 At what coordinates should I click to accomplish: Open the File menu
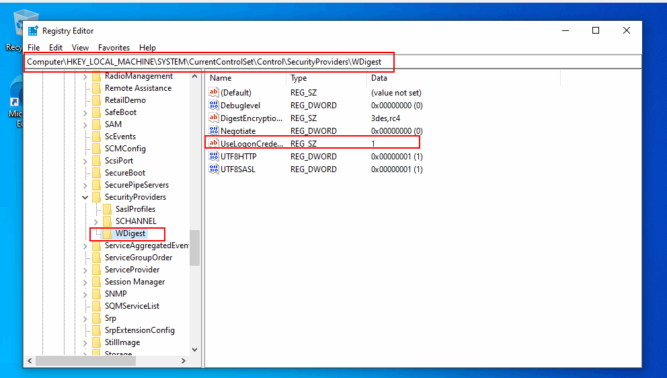point(34,48)
